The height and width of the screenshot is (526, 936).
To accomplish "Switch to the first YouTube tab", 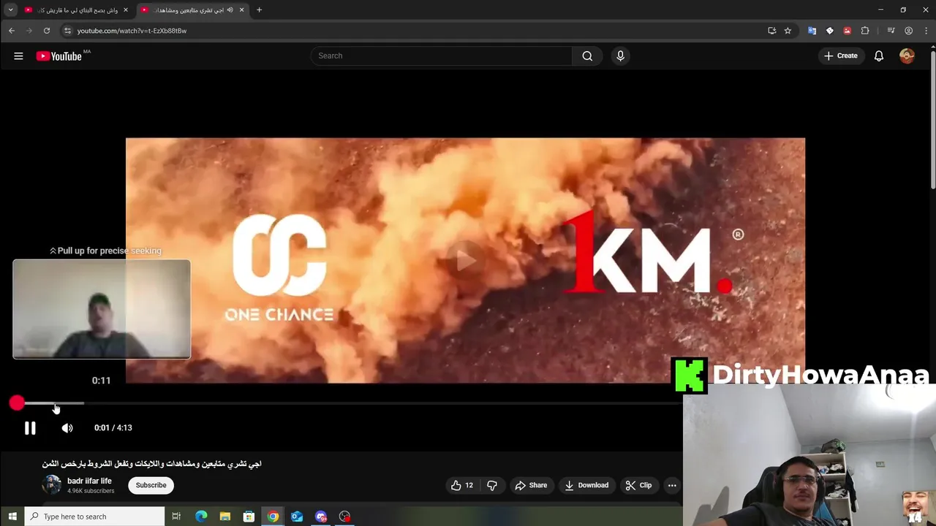I will 76,10.
